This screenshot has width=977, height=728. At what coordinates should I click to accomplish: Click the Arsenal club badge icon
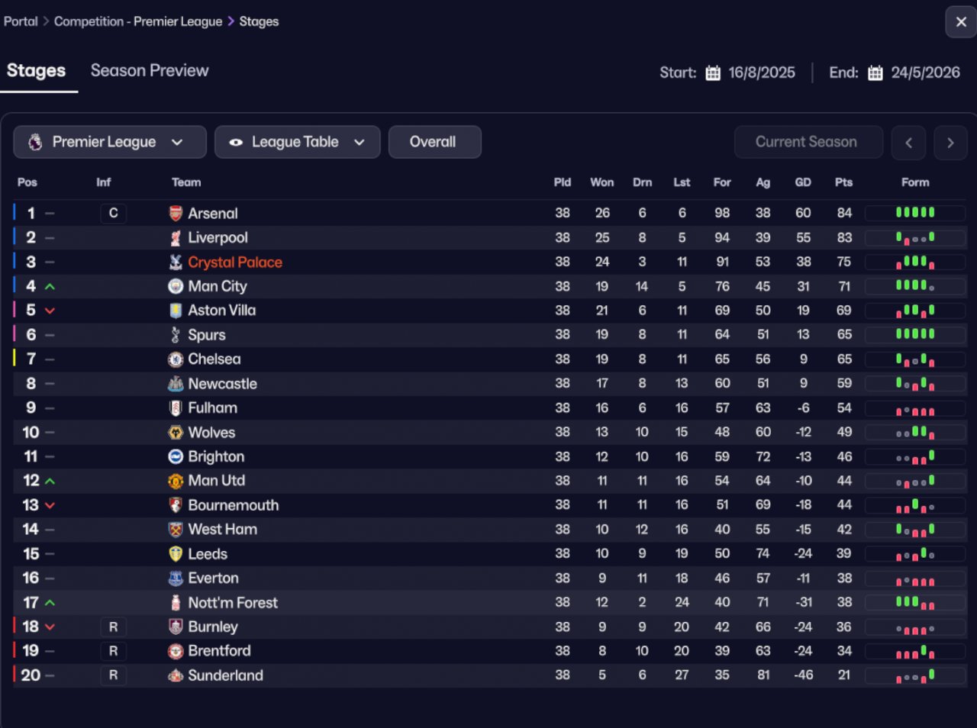click(176, 214)
